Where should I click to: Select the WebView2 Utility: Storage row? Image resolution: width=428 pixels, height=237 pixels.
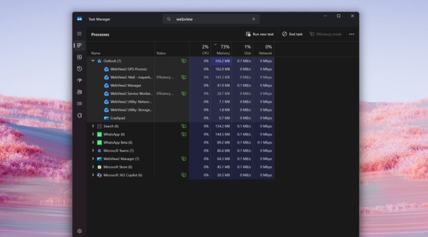[x=180, y=110]
